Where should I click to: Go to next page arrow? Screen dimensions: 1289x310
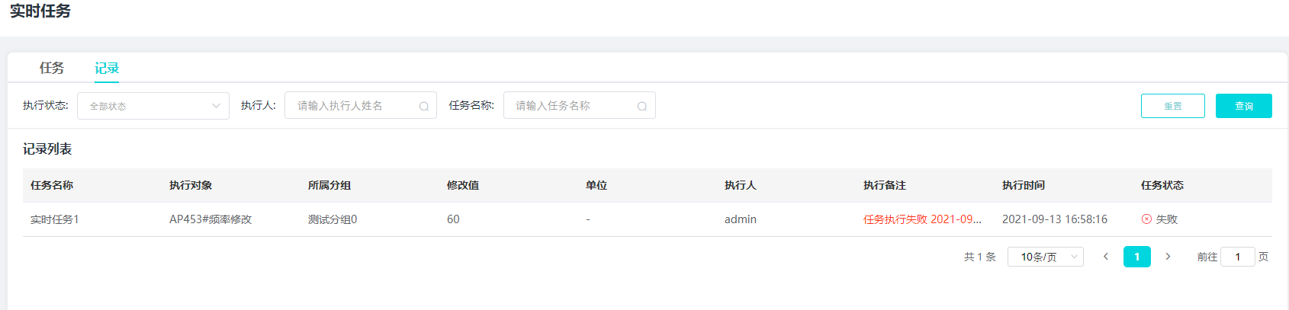tap(1168, 257)
